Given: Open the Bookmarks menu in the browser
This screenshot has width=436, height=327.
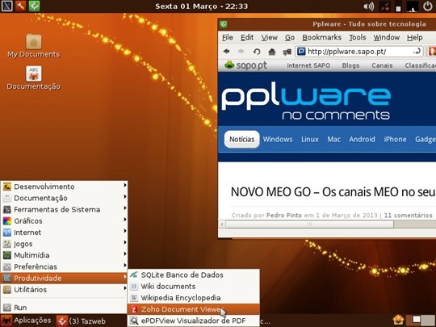Looking at the screenshot, I should tap(321, 37).
